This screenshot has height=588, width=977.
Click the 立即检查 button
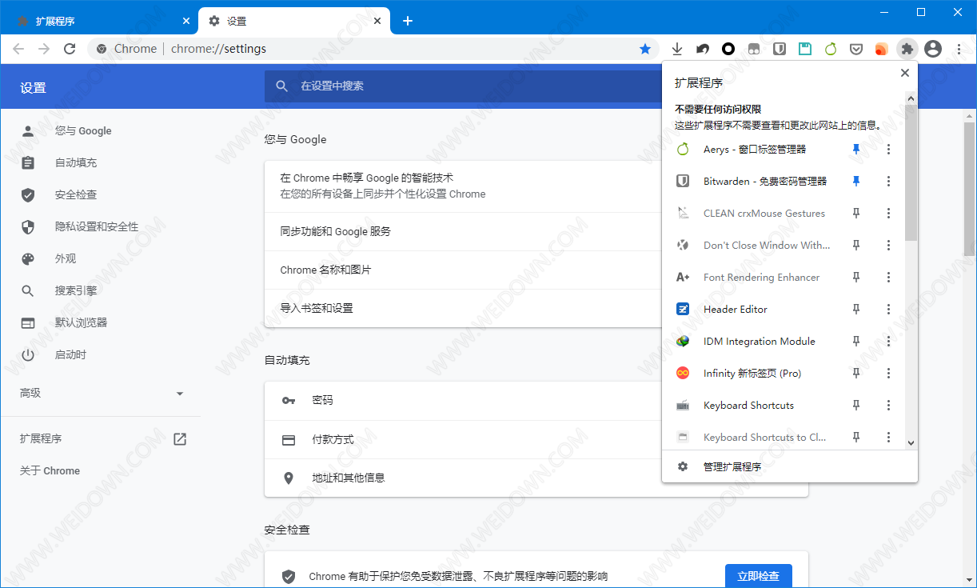pyautogui.click(x=758, y=576)
